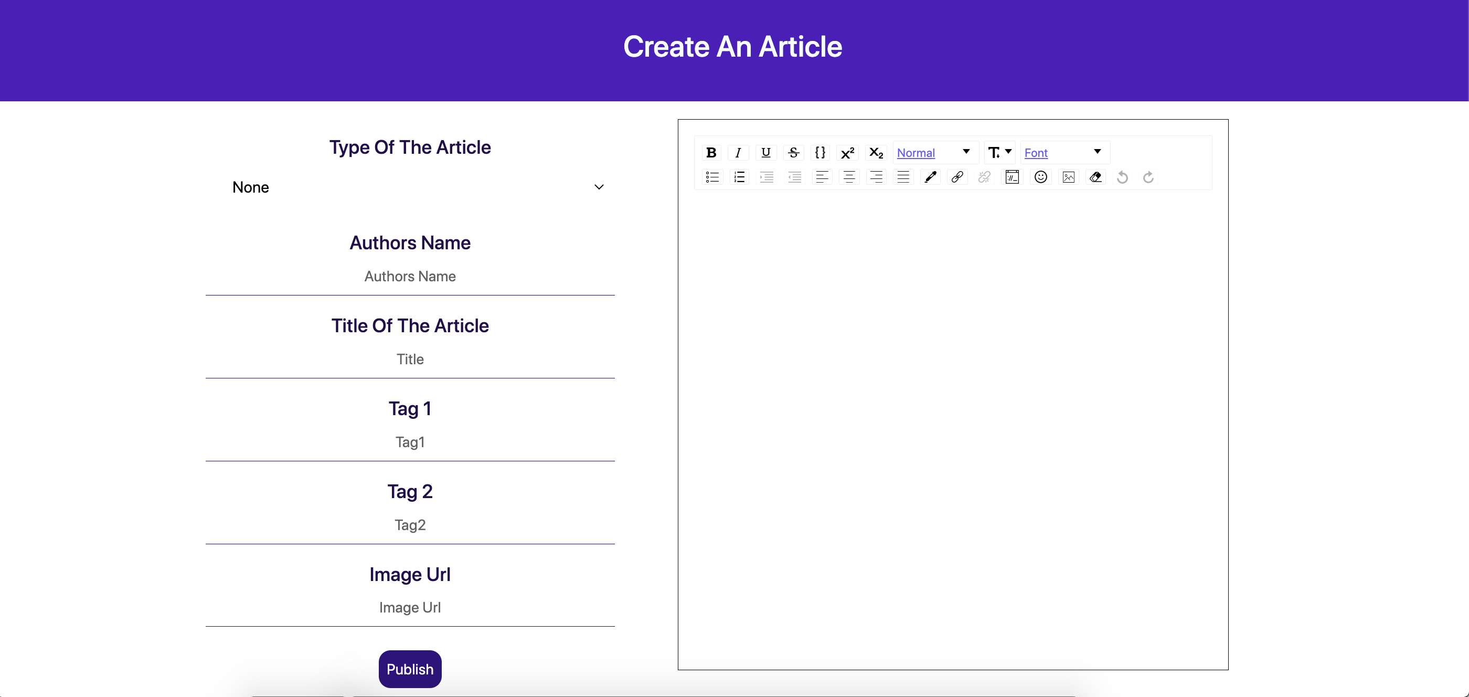Open the Font family dropdown
This screenshot has width=1469, height=697.
[1065, 152]
